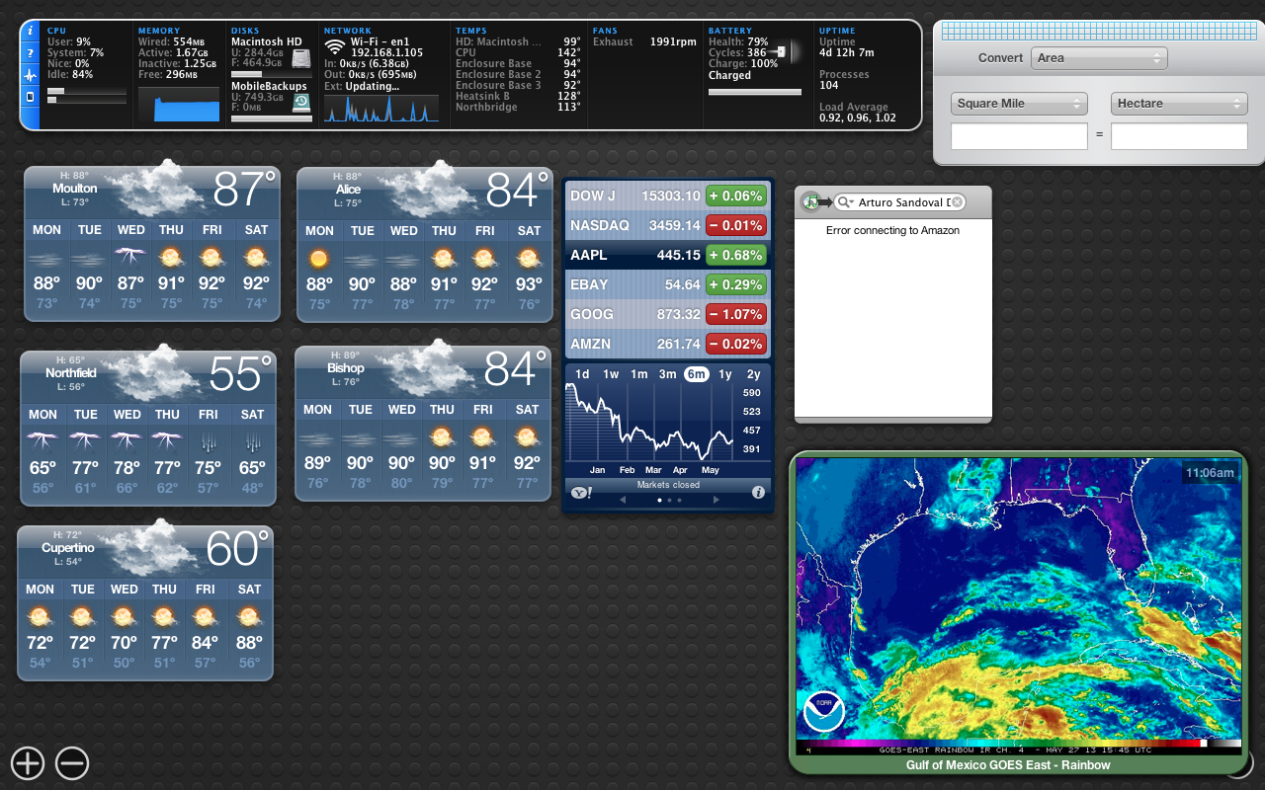Click Cupertino Monday sun icon

tap(40, 617)
